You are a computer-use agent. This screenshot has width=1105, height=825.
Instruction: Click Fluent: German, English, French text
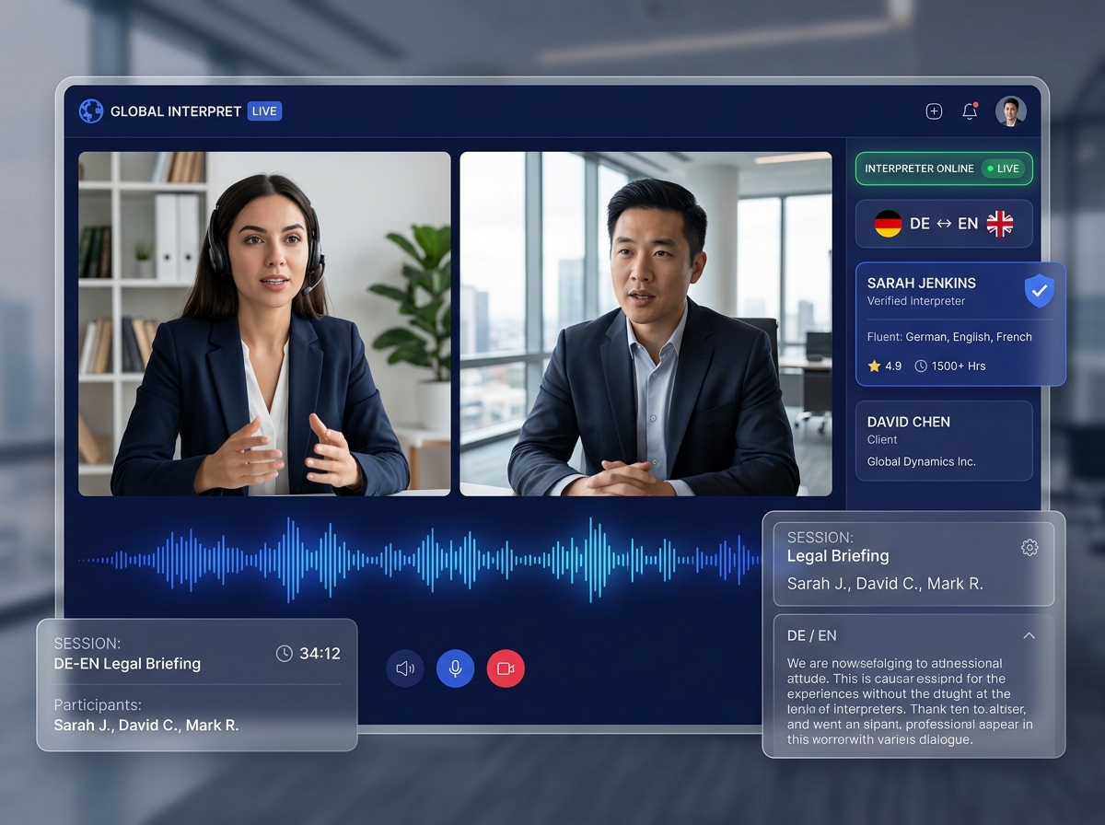click(x=949, y=337)
